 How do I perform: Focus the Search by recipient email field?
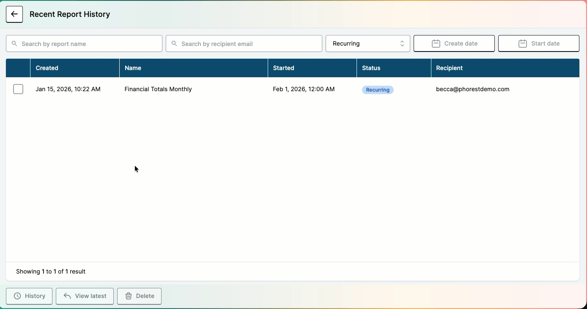(x=250, y=43)
